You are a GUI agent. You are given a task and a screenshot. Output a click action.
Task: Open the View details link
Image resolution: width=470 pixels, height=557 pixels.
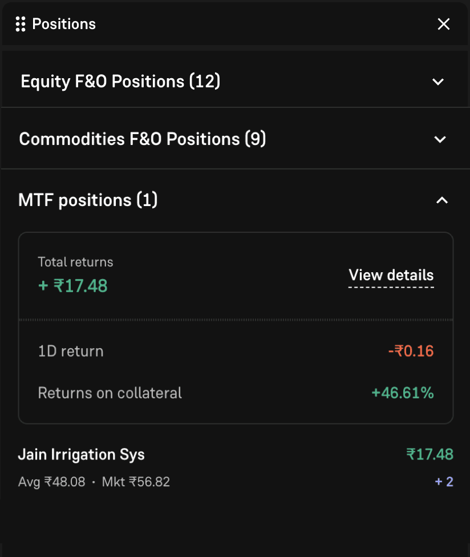coord(391,275)
